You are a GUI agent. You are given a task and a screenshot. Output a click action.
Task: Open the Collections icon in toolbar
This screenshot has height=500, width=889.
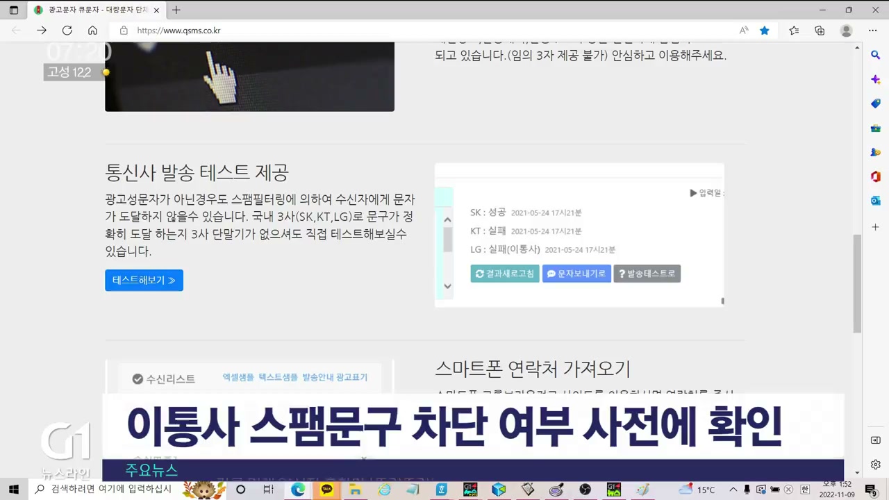(x=820, y=31)
